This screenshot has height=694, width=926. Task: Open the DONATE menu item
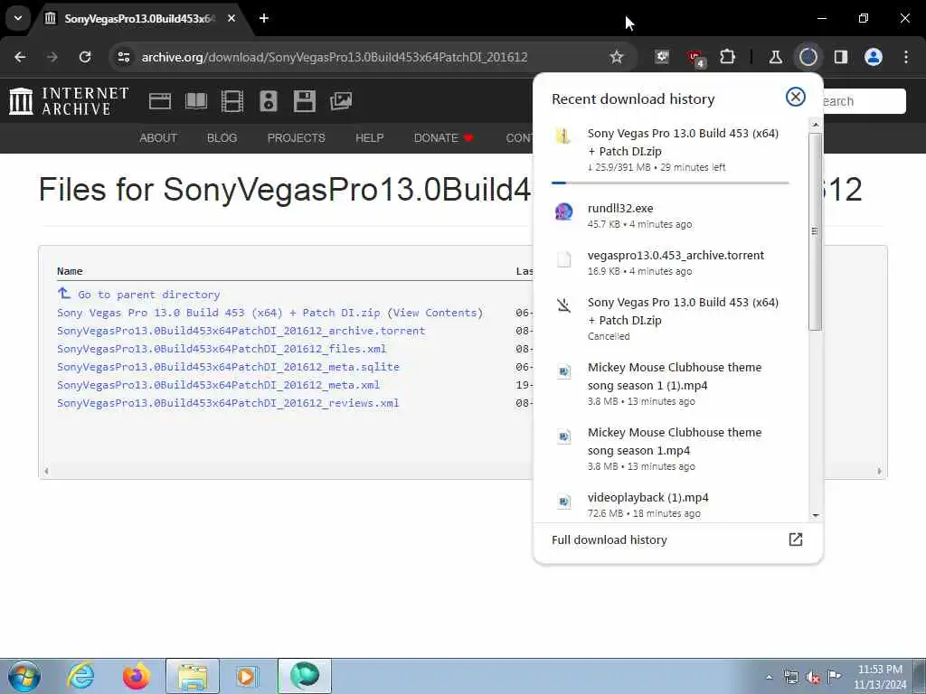pos(443,138)
